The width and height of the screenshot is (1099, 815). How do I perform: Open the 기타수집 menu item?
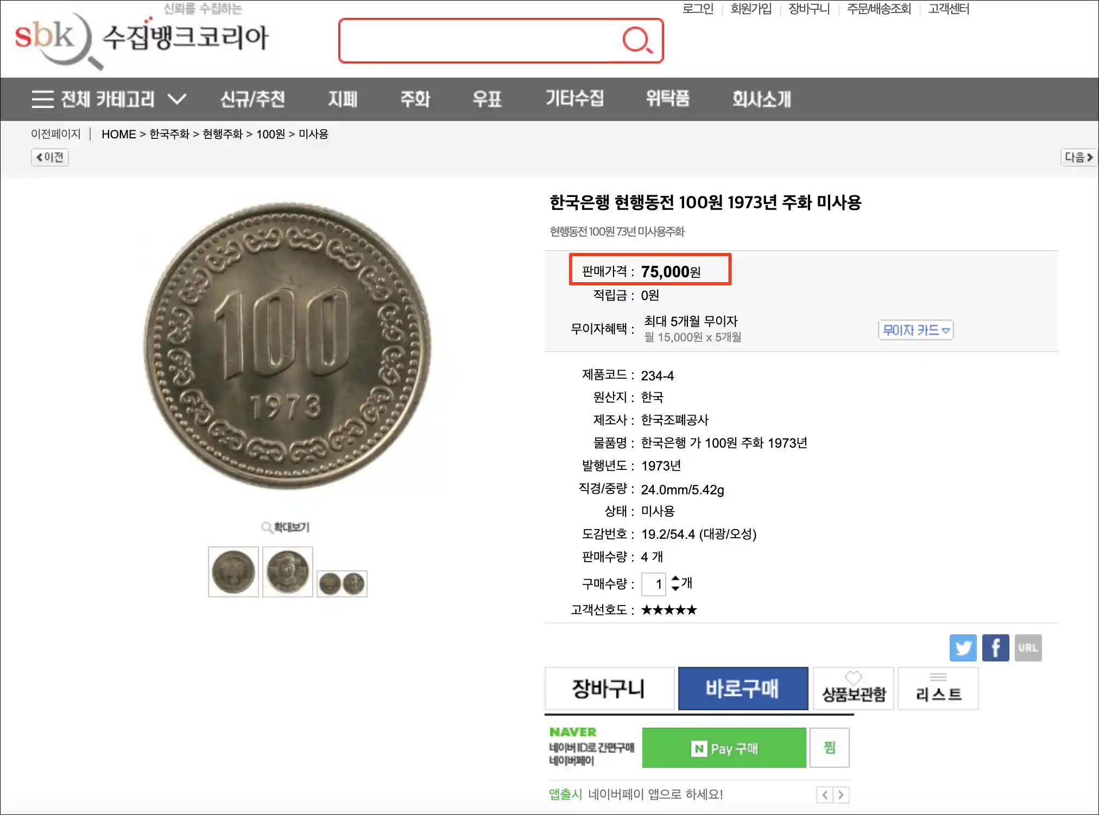575,99
